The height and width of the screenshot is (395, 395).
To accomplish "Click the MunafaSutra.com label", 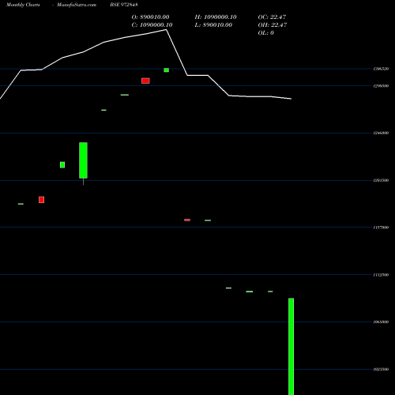I will pyautogui.click(x=77, y=5).
